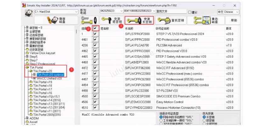Toggle checkbox for row 4500 SIMOCODE ES Premium
The width and height of the screenshot is (264, 127).
[x=95, y=96]
